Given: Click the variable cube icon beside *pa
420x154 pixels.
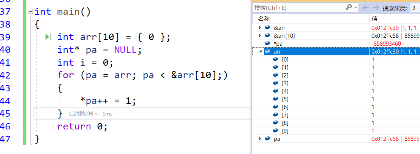Looking at the screenshot, I should click(267, 43).
